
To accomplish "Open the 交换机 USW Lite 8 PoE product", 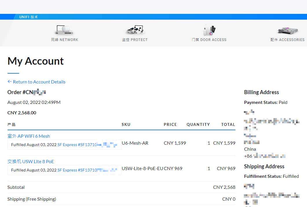I will coord(31,161).
